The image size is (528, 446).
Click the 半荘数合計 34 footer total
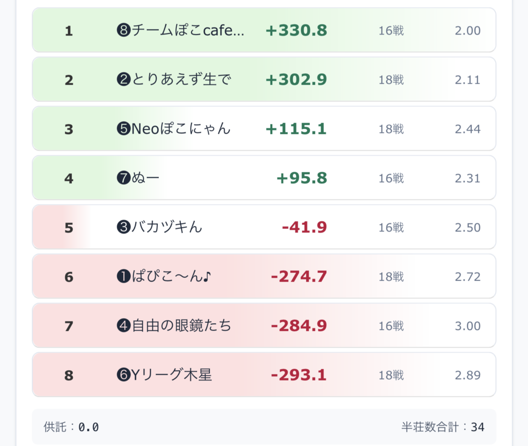[x=442, y=427]
